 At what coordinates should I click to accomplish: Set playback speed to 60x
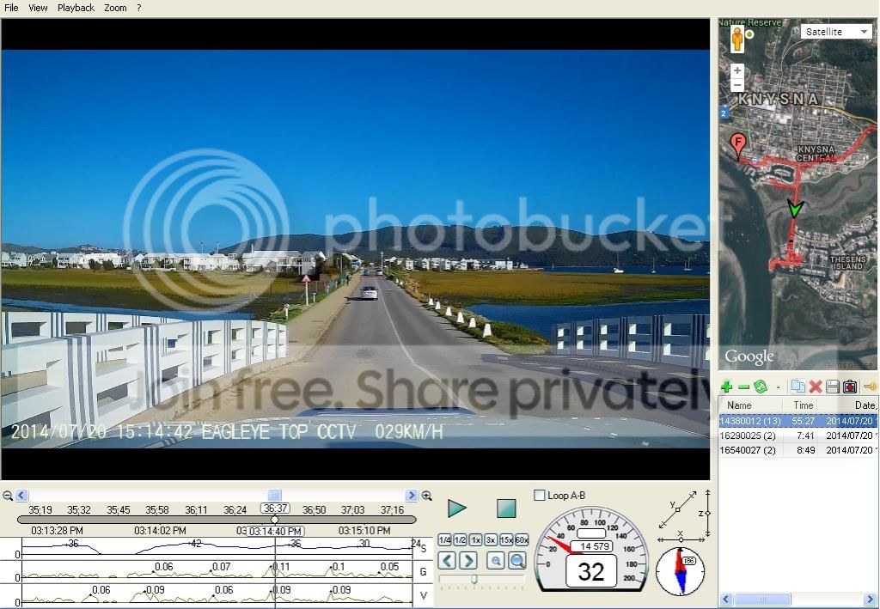(x=522, y=539)
